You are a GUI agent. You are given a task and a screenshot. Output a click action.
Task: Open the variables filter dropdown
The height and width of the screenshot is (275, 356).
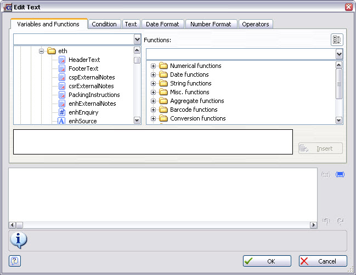pyautogui.click(x=137, y=39)
